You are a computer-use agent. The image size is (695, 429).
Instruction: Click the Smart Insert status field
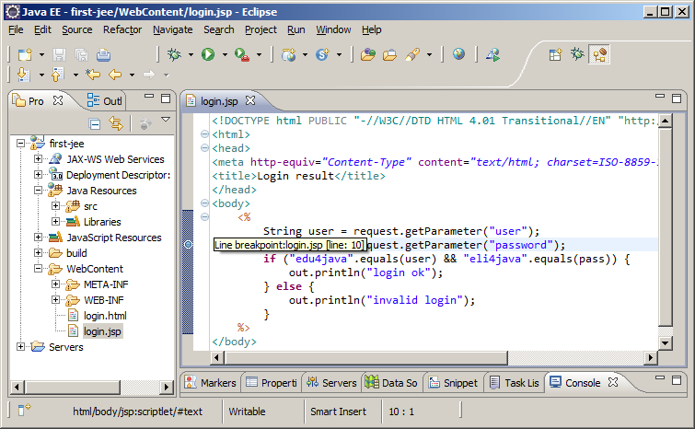point(338,412)
